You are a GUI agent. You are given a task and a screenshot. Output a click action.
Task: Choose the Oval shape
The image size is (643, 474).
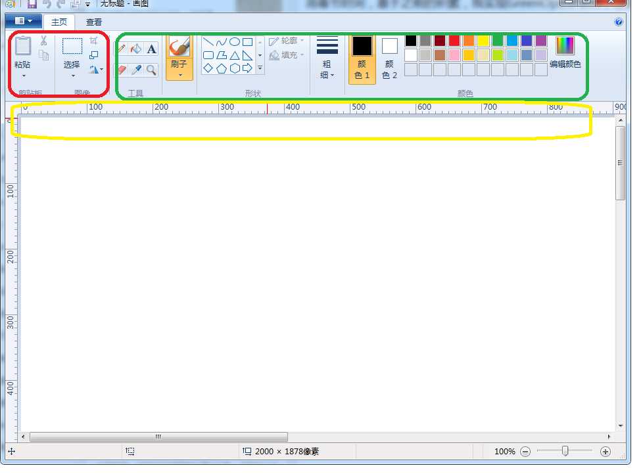pyautogui.click(x=235, y=42)
